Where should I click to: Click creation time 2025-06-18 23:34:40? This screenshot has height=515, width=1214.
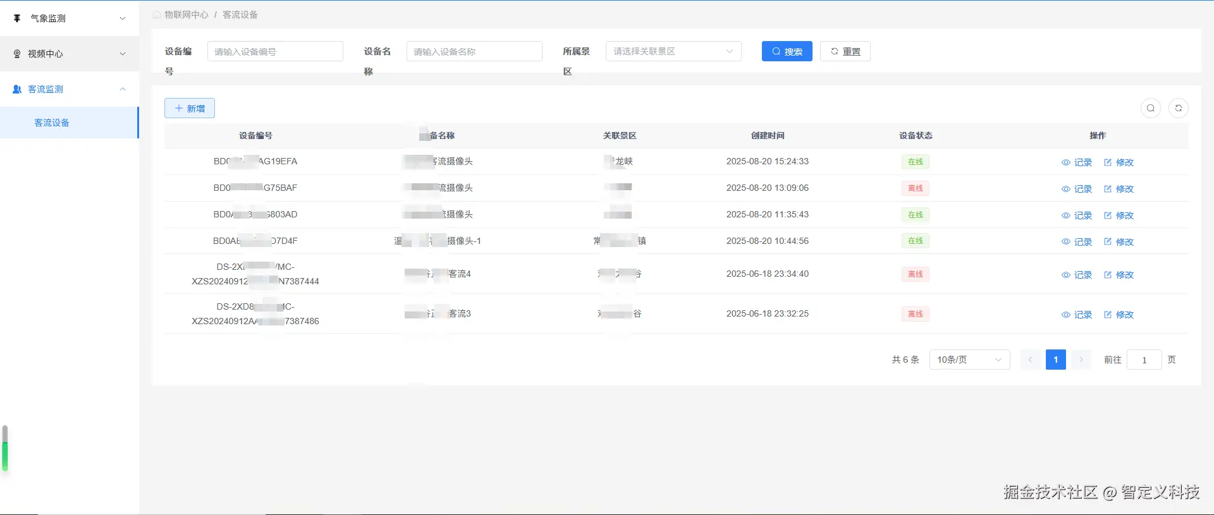(x=768, y=274)
